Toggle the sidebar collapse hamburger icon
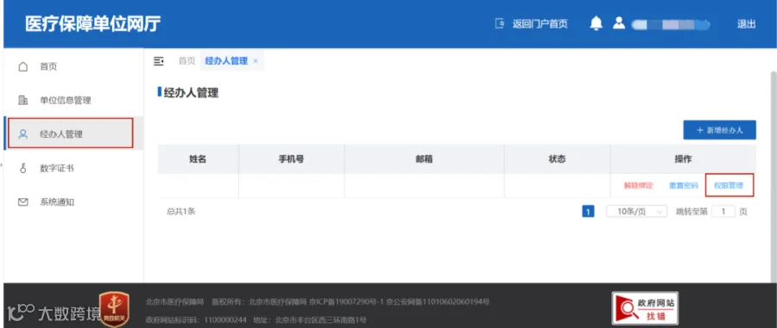777x328 pixels. [x=159, y=61]
